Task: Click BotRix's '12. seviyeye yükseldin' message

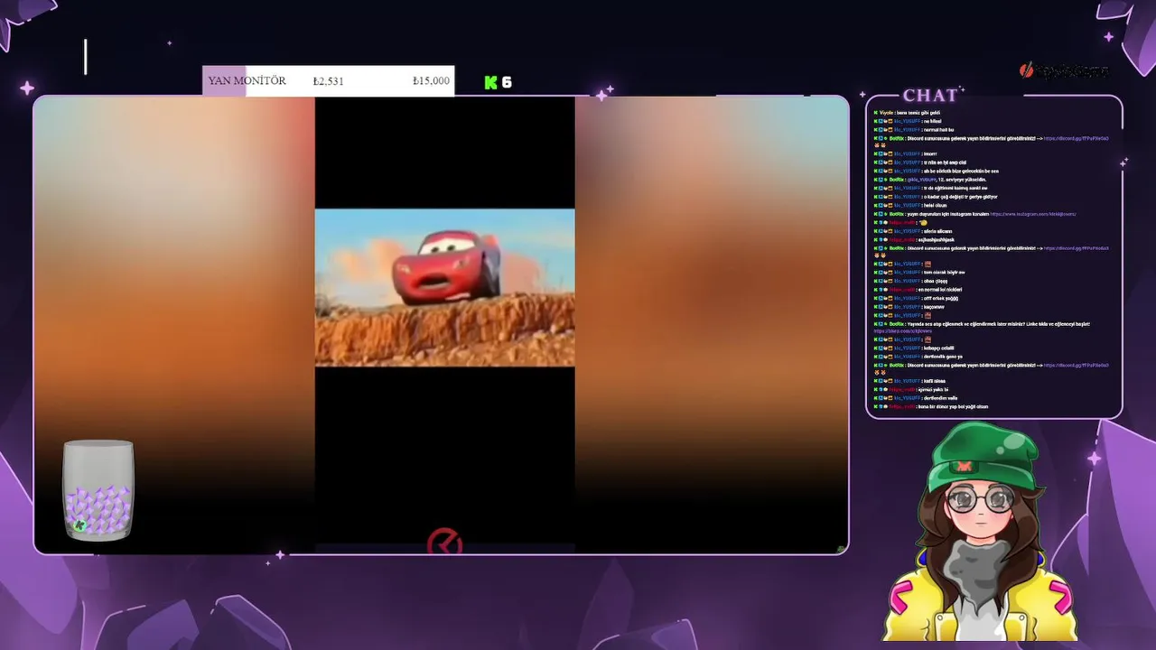Action: pos(946,180)
